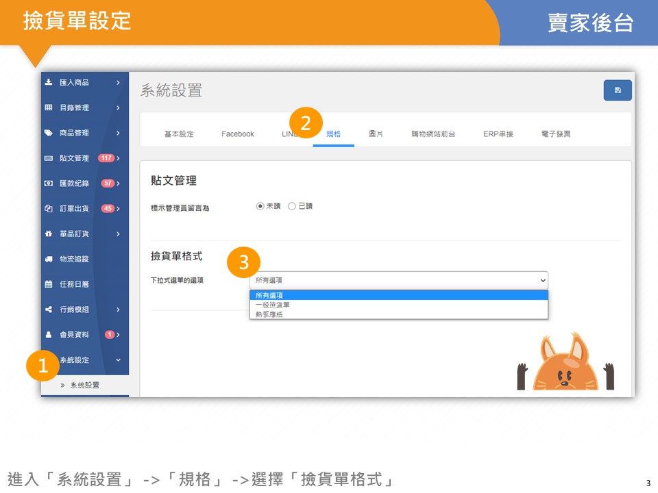Screen dimensions: 658x493
Task: Click the save floppy disk icon
Action: [x=618, y=90]
